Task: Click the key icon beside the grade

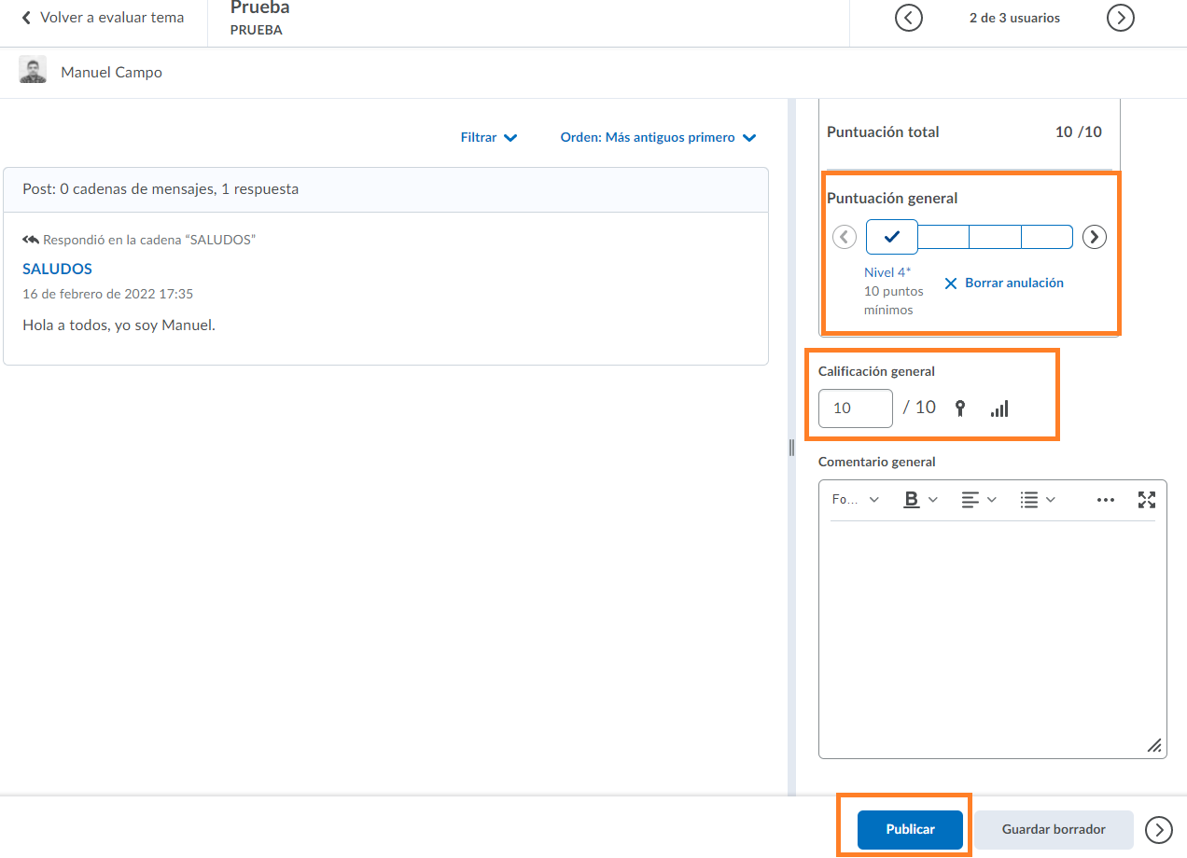Action: tap(959, 408)
